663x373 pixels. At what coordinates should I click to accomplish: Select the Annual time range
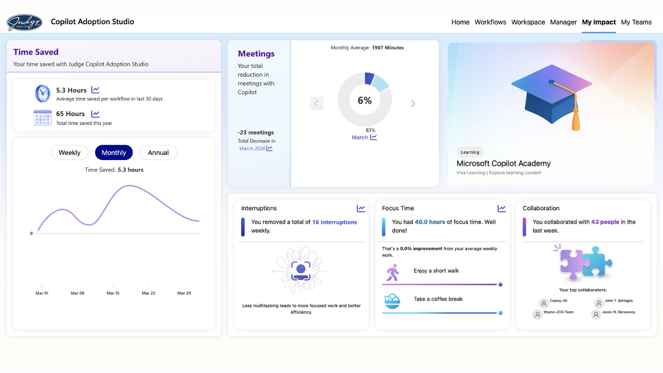(158, 152)
